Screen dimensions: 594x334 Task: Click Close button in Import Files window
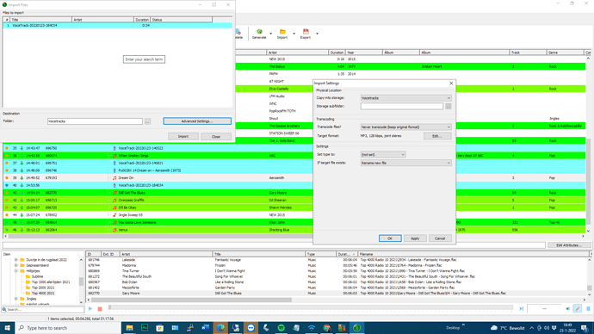click(x=216, y=136)
